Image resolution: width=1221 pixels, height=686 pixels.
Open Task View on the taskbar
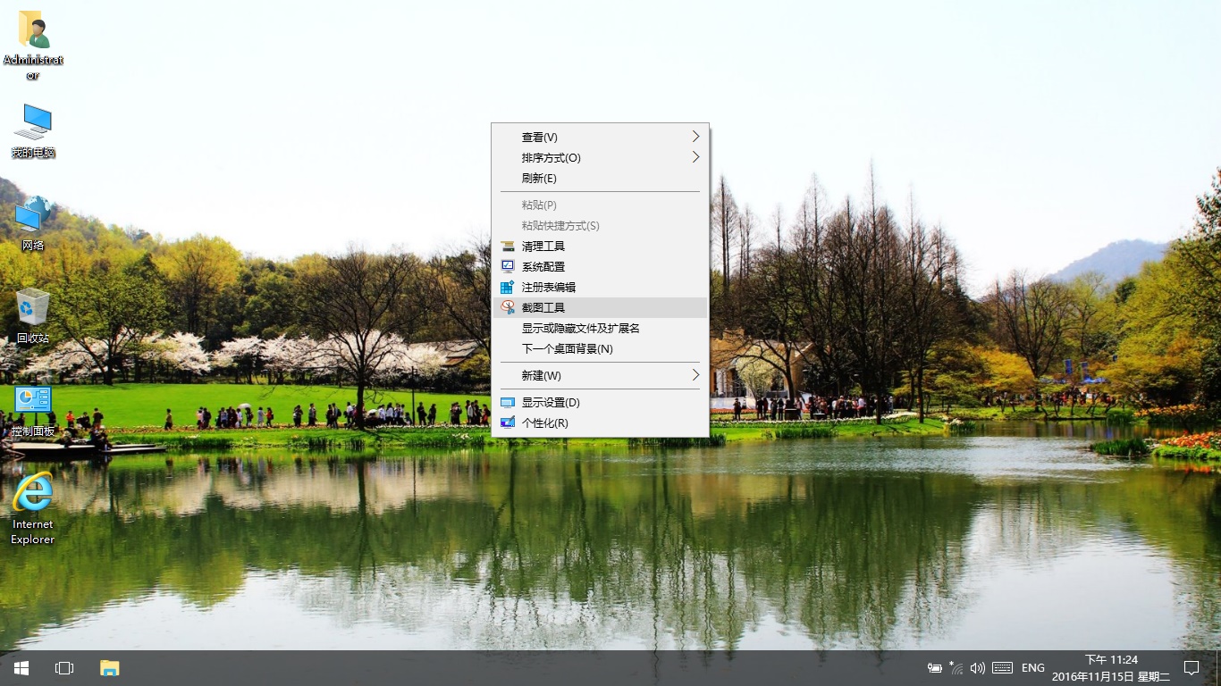pos(64,668)
